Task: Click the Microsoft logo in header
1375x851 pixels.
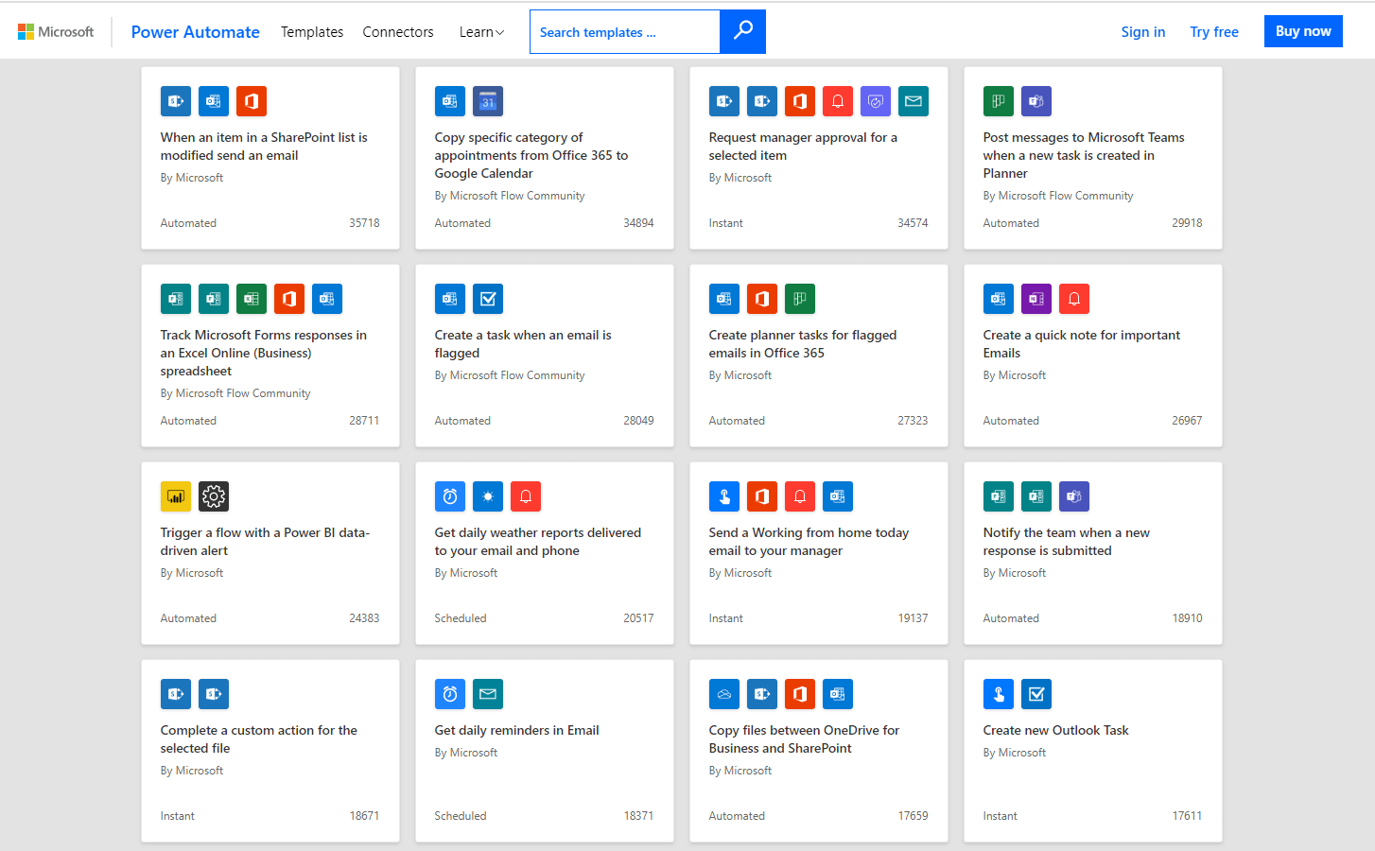Action: (x=56, y=32)
